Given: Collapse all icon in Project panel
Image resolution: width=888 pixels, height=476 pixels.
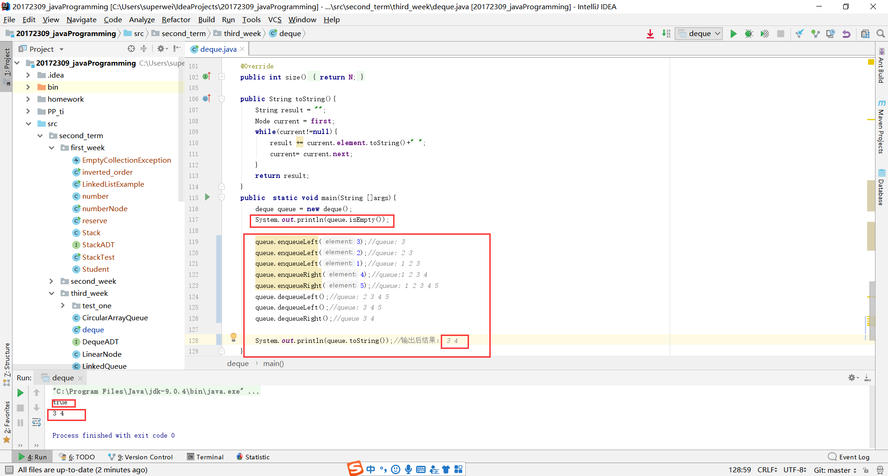Looking at the screenshot, I should (143, 49).
